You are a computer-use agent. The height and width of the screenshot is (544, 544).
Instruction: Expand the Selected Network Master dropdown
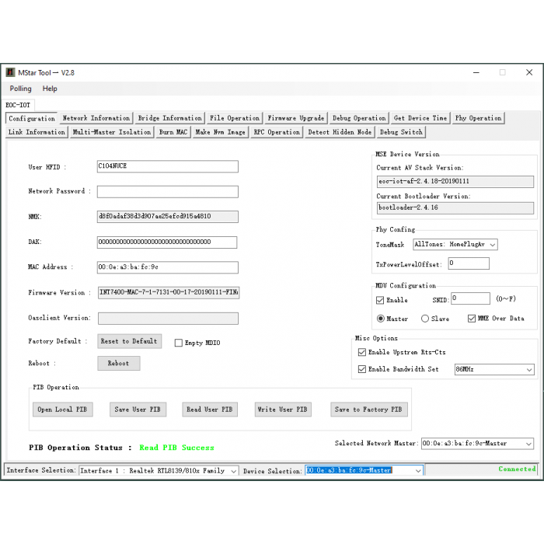528,444
